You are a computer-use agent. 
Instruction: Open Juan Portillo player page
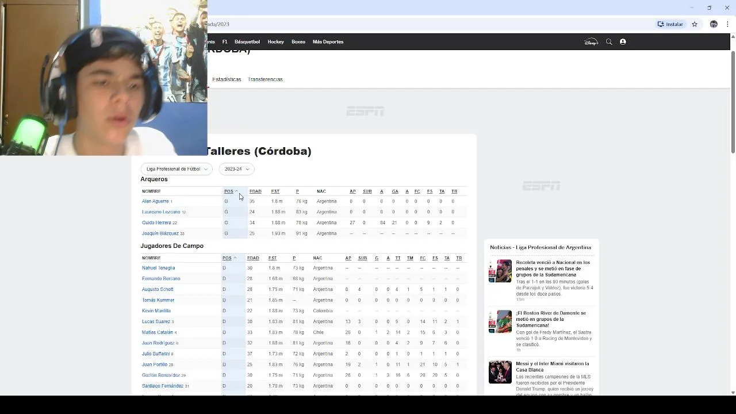(155, 365)
